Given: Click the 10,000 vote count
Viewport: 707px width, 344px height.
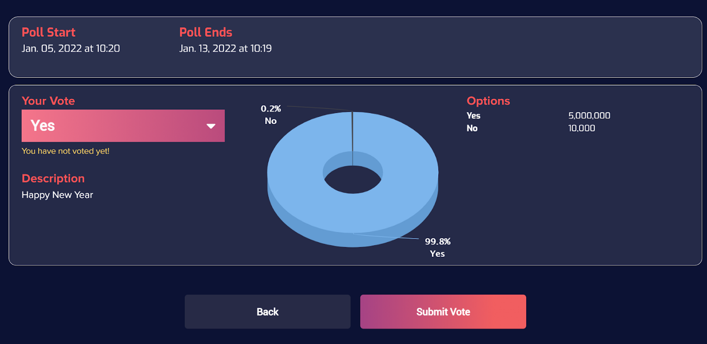Looking at the screenshot, I should pos(581,128).
